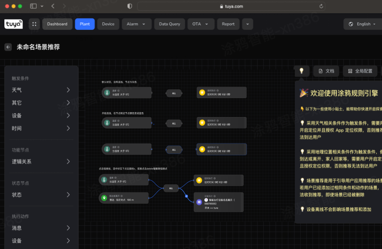This screenshot has width=382, height=249.
Task: Toggle the lightbulb tips button
Action: click(x=301, y=71)
